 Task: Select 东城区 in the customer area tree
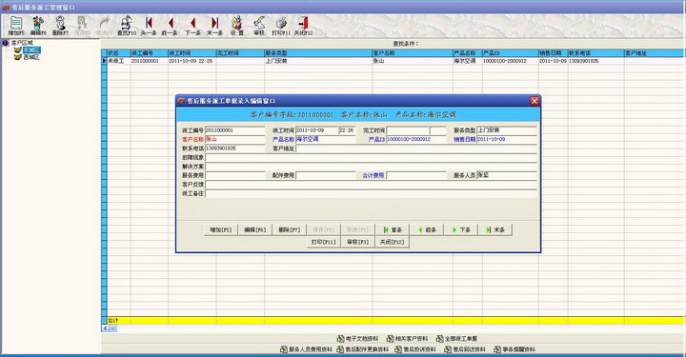31,50
